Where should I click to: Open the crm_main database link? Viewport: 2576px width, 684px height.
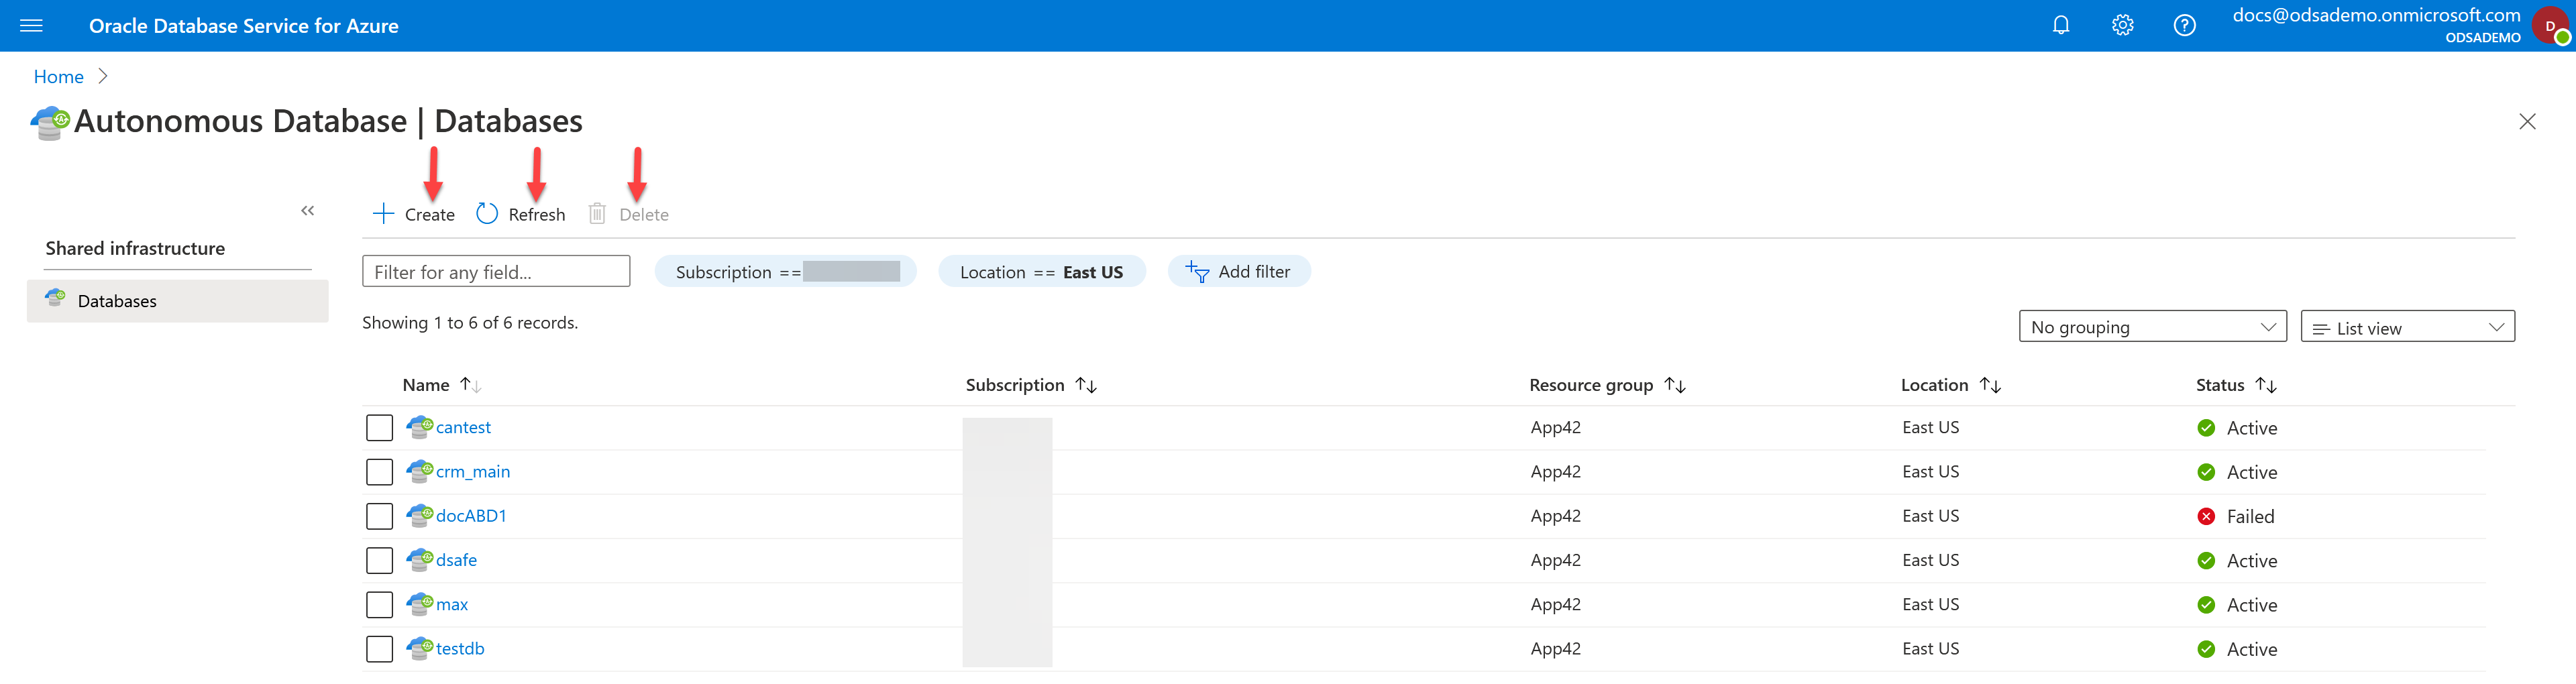coord(473,471)
